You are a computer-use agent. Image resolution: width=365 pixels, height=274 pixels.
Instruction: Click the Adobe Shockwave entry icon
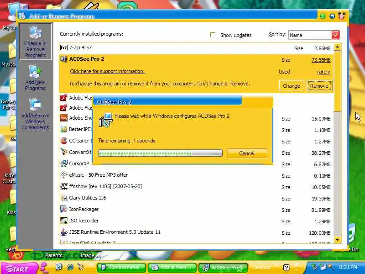coord(64,118)
